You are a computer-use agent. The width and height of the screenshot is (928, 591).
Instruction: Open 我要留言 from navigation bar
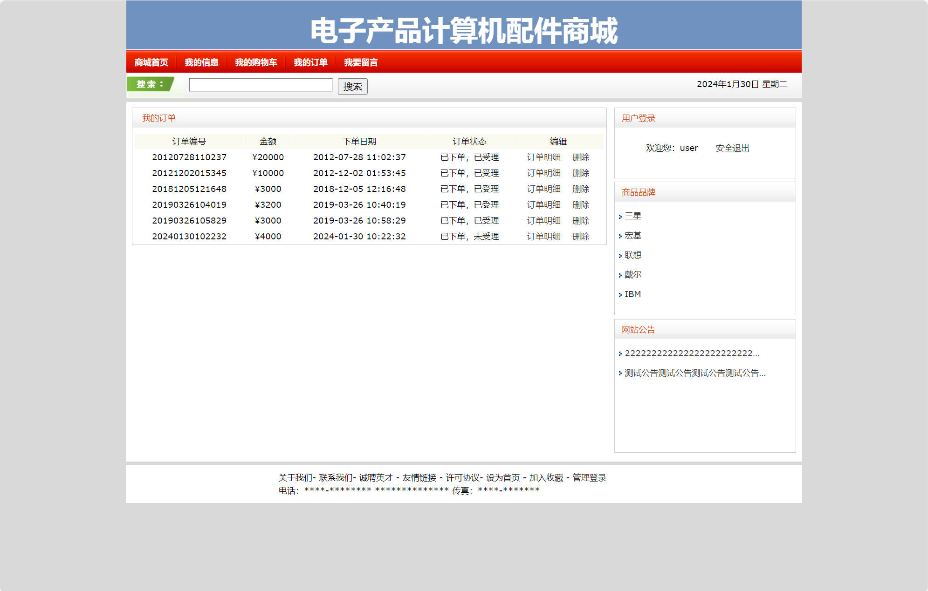(x=361, y=62)
